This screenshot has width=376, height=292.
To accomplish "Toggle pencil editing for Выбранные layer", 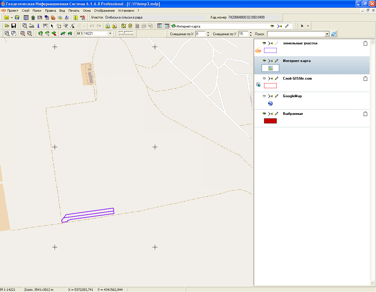I will click(276, 114).
